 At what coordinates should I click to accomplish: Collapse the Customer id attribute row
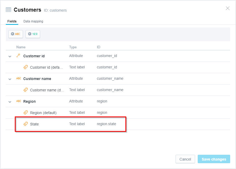click(10, 56)
